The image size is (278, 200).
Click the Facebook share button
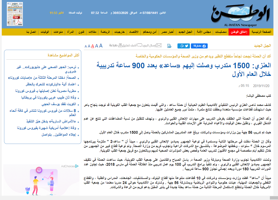[199, 46]
